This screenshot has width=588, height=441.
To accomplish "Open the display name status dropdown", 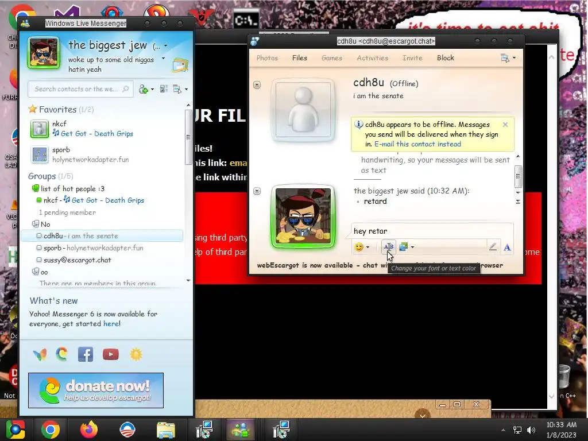I will [x=166, y=46].
